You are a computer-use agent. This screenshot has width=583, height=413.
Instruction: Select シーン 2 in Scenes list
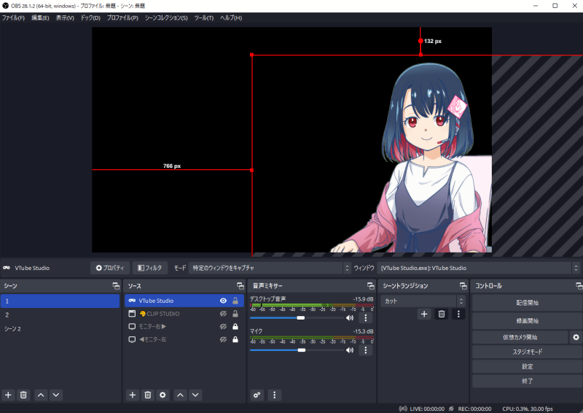point(60,328)
